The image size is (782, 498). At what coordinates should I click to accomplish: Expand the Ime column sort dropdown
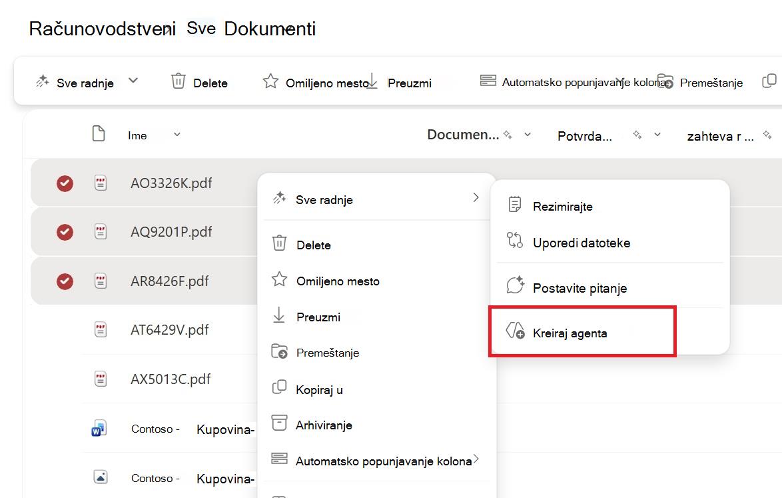(177, 134)
